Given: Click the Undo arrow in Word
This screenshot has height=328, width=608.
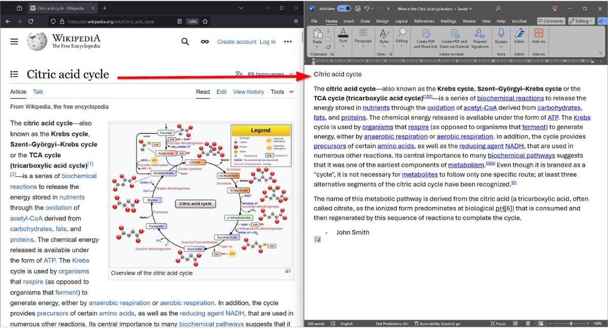Looking at the screenshot, I should point(366,9).
